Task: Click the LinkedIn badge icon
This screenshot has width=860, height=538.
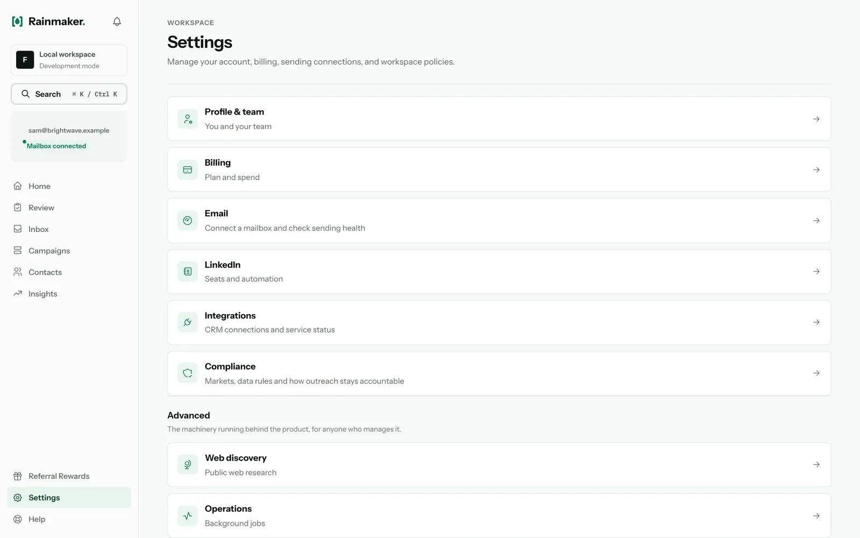Action: click(188, 272)
